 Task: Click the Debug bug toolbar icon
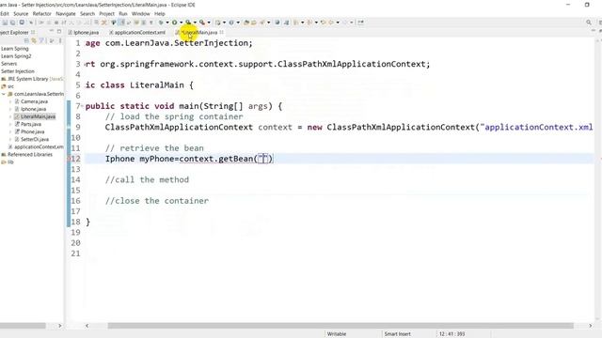(161, 23)
